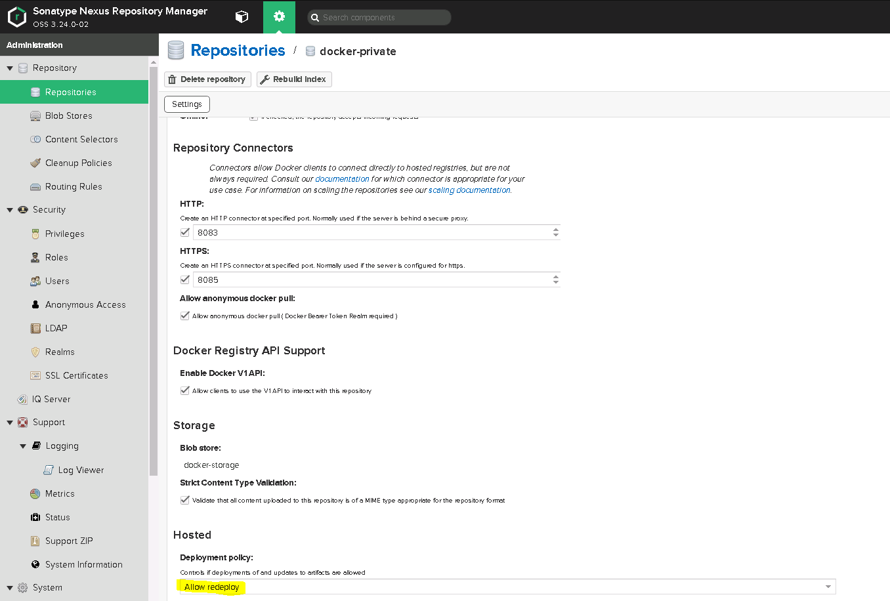
Task: Click the System Information globe icon
Action: tap(35, 564)
